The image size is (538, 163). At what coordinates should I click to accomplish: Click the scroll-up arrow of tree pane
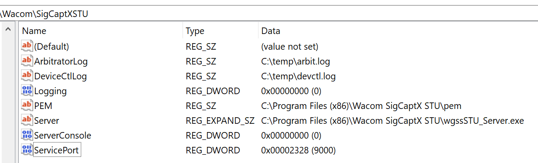(x=8, y=29)
